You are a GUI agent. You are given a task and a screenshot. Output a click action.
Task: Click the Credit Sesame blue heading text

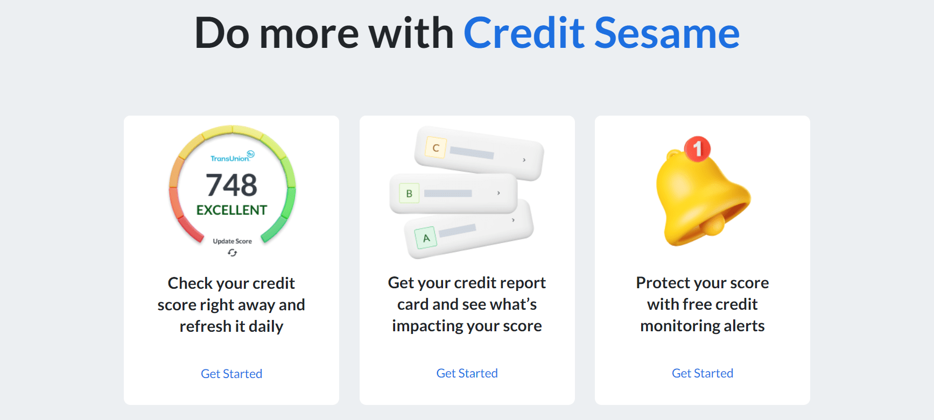coord(601,33)
